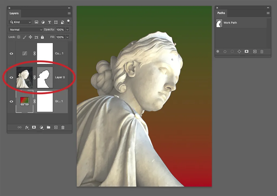Stroke path with brush in Paths panel

(225, 52)
